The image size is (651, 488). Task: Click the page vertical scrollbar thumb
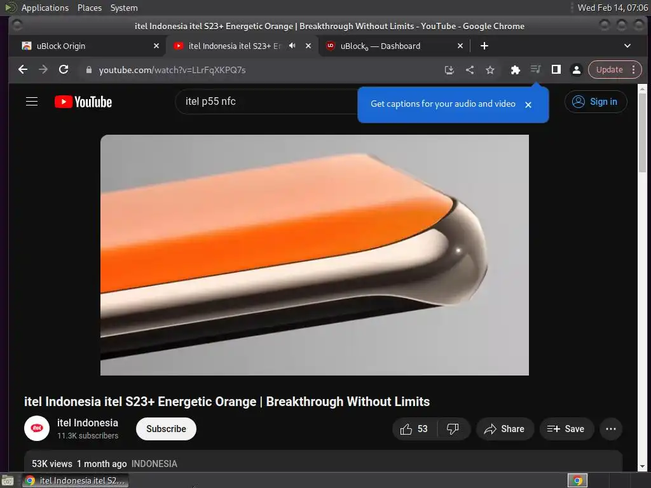pyautogui.click(x=642, y=133)
